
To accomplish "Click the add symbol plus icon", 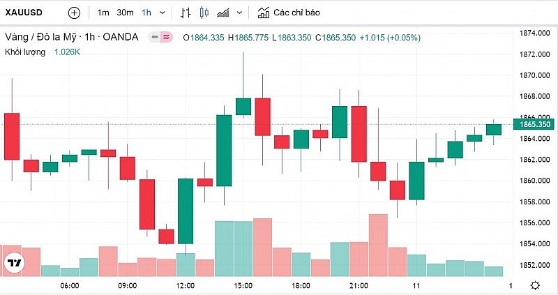I will (75, 13).
